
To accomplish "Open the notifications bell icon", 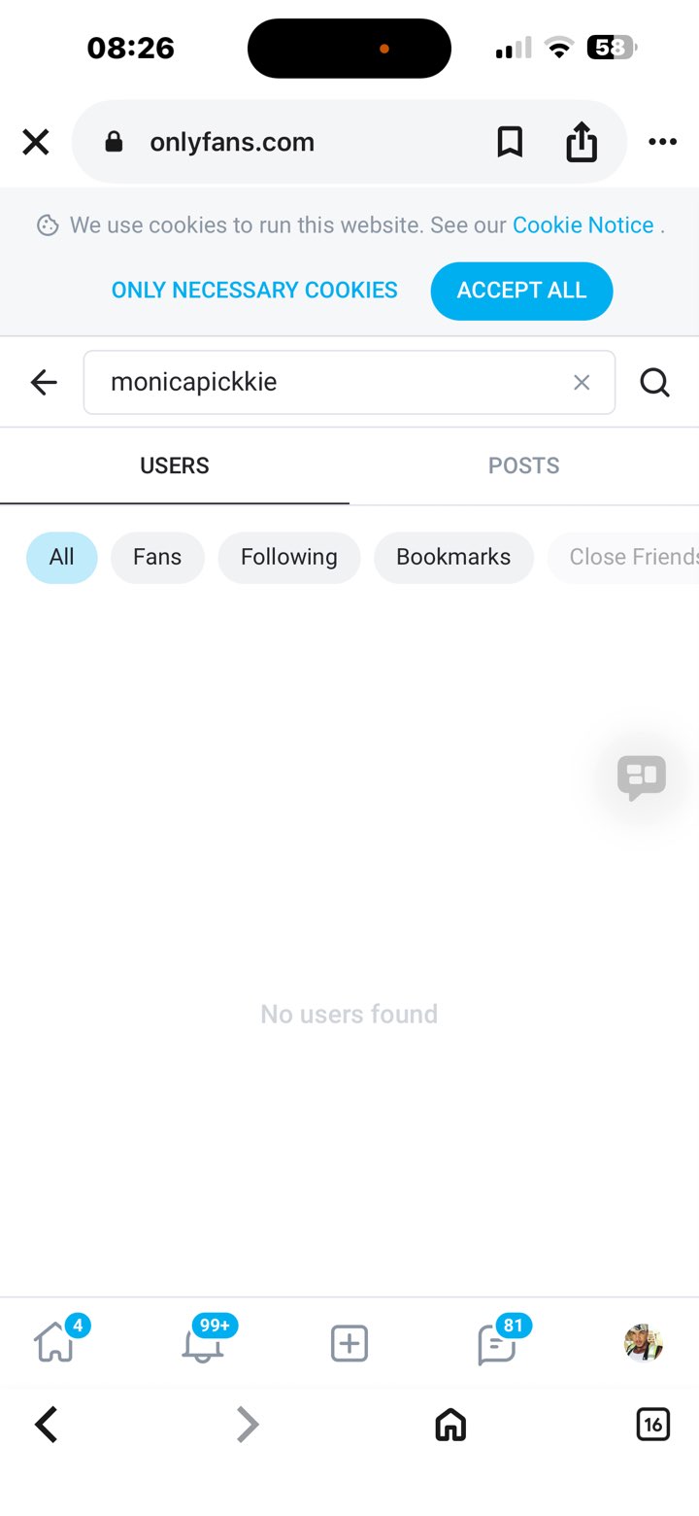I will 202,1344.
